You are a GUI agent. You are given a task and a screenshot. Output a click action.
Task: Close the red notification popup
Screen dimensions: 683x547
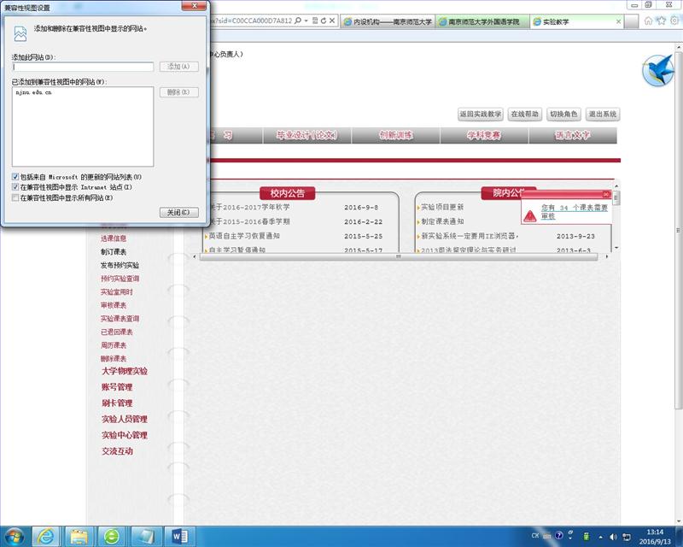tap(606, 194)
